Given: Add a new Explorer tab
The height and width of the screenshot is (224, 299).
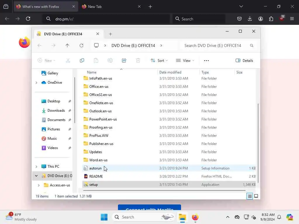Looking at the screenshot, I should coord(110,34).
